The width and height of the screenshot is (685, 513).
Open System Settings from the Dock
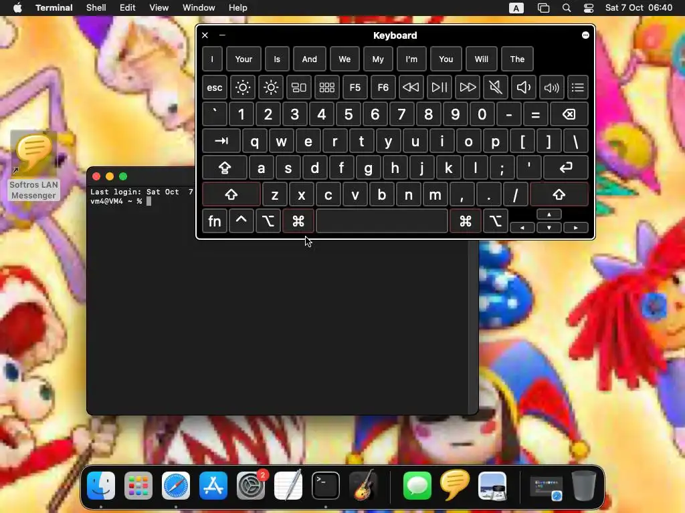pyautogui.click(x=251, y=486)
